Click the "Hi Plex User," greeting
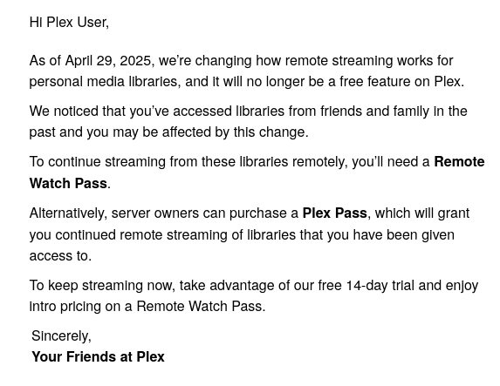 [x=69, y=23]
